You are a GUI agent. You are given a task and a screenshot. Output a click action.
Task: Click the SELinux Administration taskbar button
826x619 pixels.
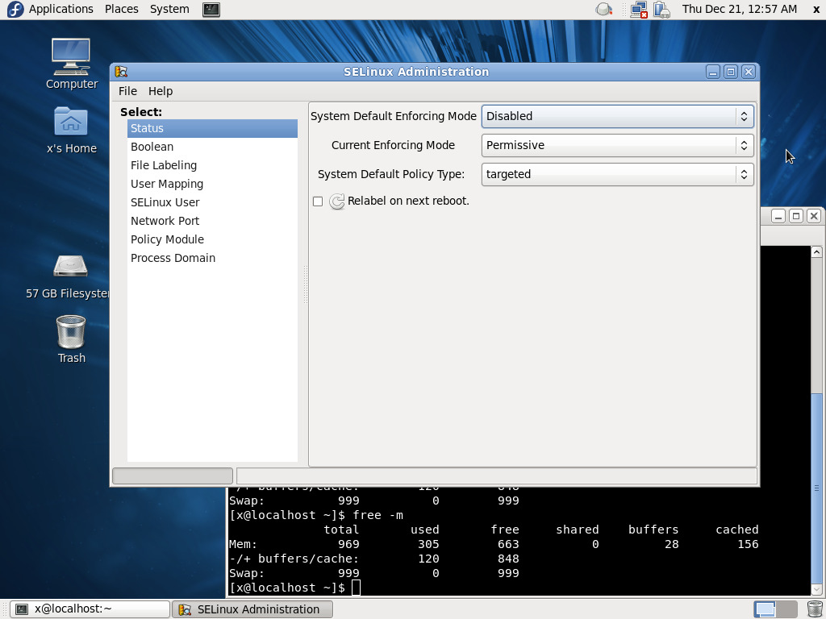pyautogui.click(x=253, y=609)
